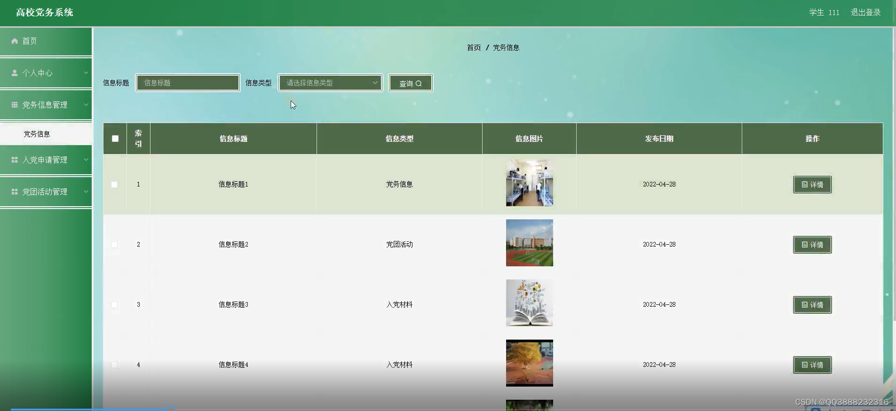Expand the 入党申请管理 menu chevron
Screen dimensions: 896x411
(x=86, y=160)
